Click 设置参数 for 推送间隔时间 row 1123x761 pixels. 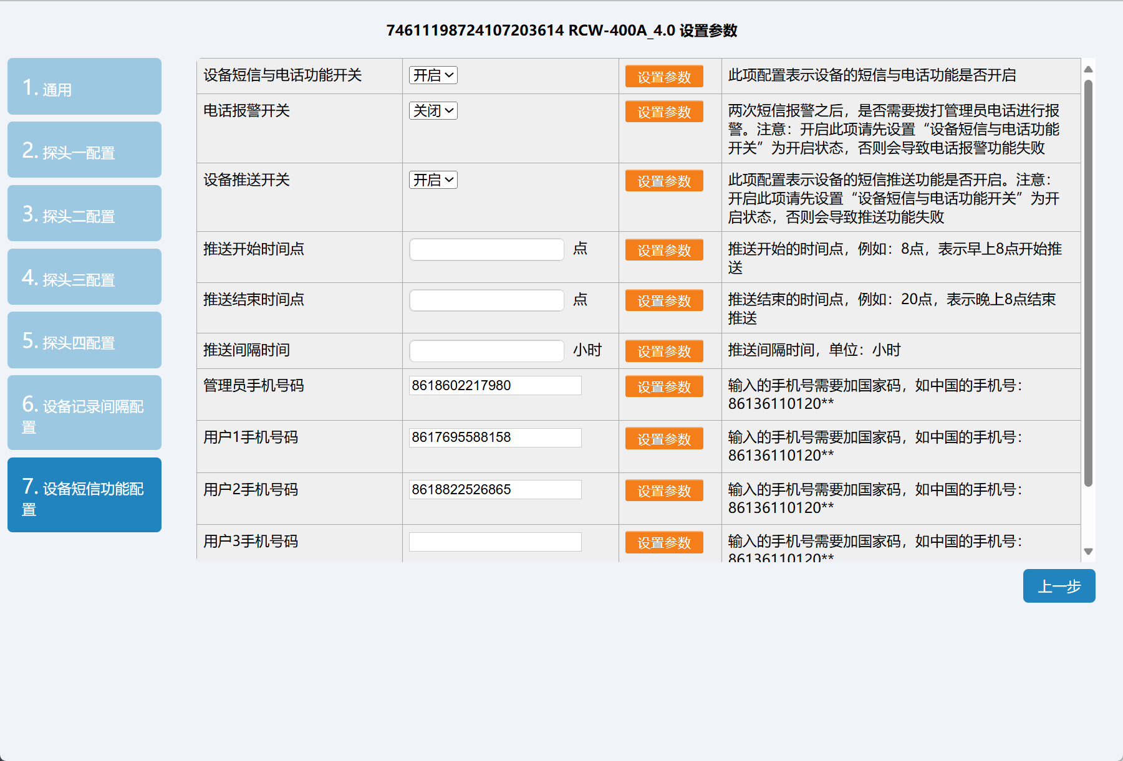[x=664, y=352]
